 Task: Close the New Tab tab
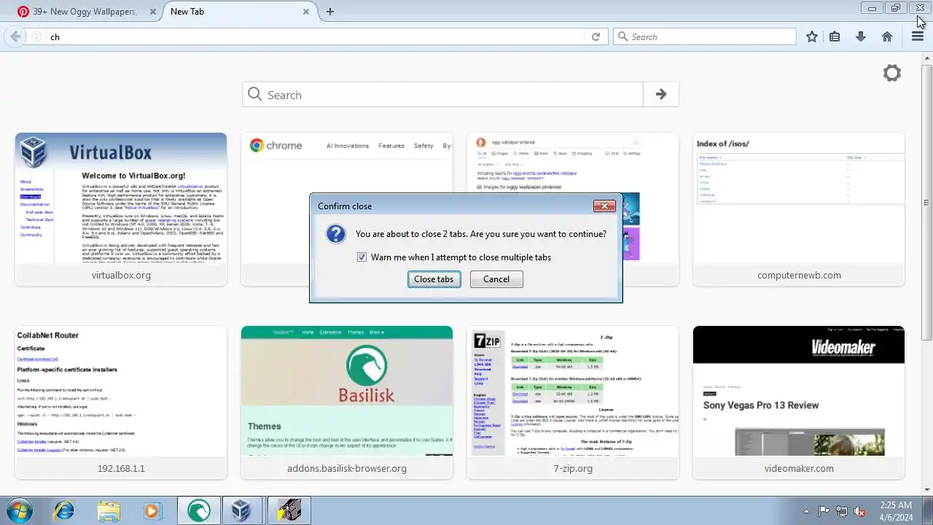306,12
